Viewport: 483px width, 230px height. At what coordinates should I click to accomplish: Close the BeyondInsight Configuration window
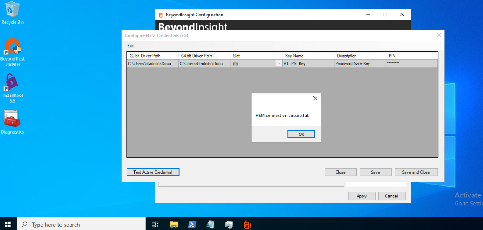pyautogui.click(x=402, y=15)
